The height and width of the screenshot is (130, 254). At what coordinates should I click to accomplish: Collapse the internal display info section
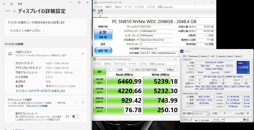pos(83,54)
